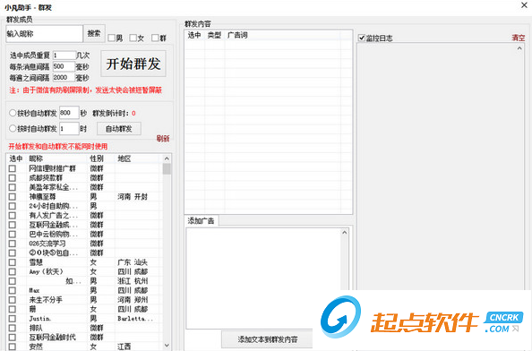This screenshot has width=532, height=351.
Task: Check the box for 安然
Action: point(13,347)
